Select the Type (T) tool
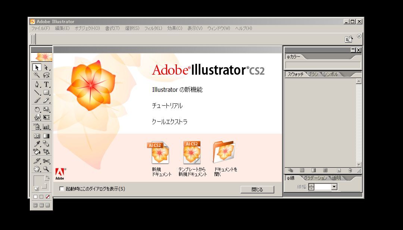 point(46,84)
